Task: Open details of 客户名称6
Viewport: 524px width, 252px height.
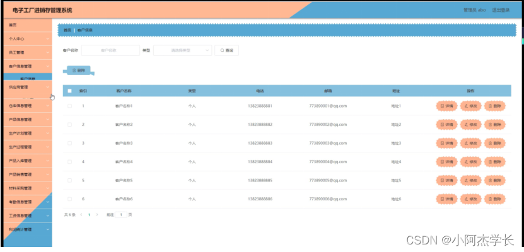Action: [x=446, y=199]
